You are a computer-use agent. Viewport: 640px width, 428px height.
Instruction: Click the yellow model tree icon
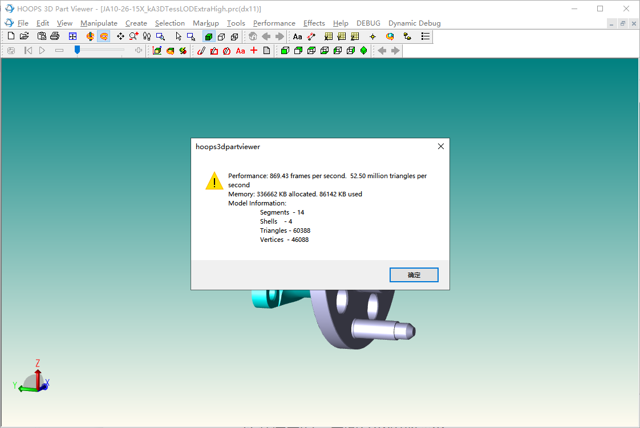point(407,36)
